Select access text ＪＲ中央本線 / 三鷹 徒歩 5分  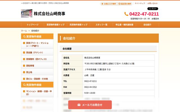tap(98, 69)
